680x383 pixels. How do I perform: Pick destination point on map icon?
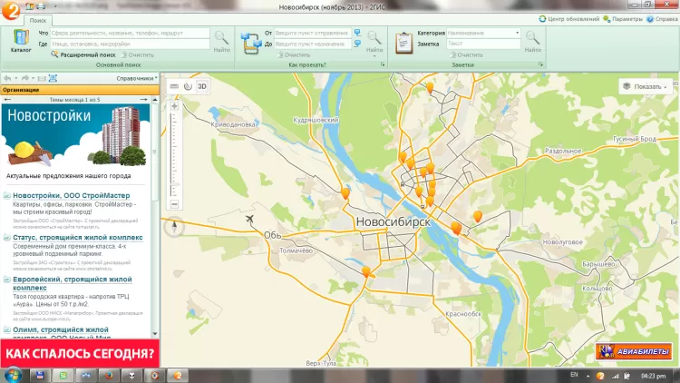pos(357,44)
